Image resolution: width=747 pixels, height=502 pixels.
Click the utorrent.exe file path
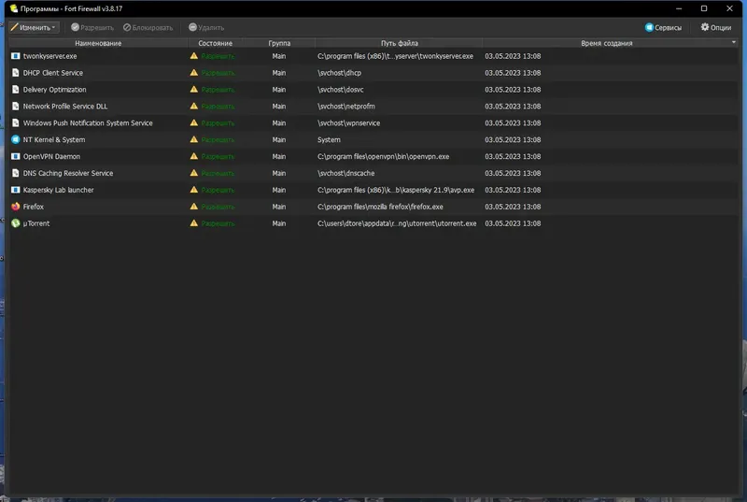(397, 223)
